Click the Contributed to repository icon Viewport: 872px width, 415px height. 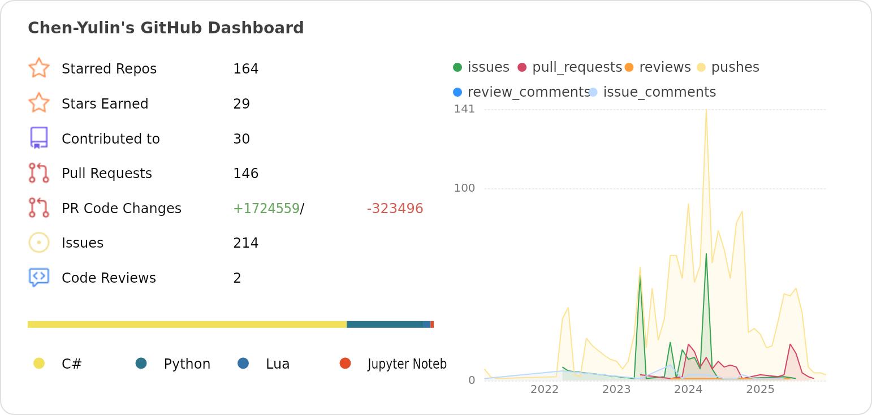pyautogui.click(x=38, y=138)
